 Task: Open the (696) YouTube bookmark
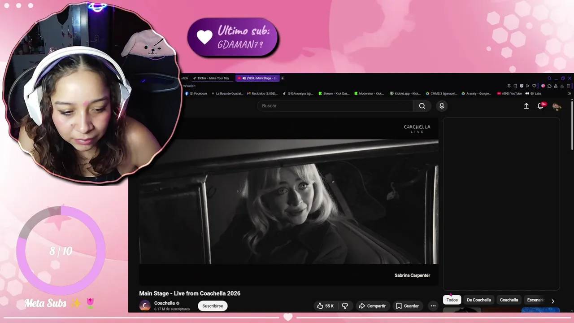pyautogui.click(x=509, y=94)
